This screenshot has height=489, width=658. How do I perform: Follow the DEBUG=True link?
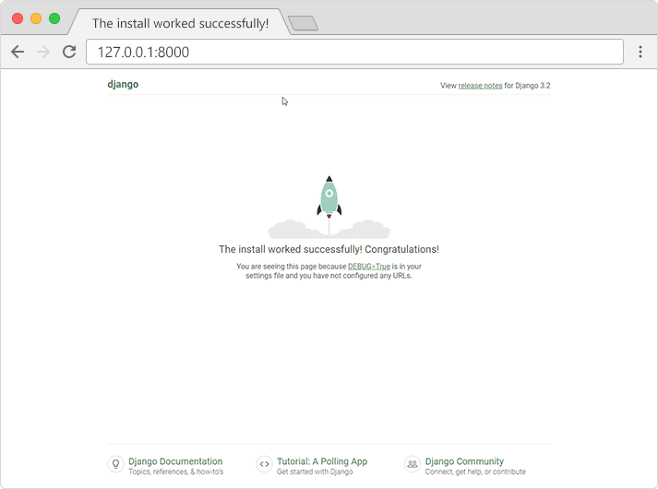click(369, 266)
